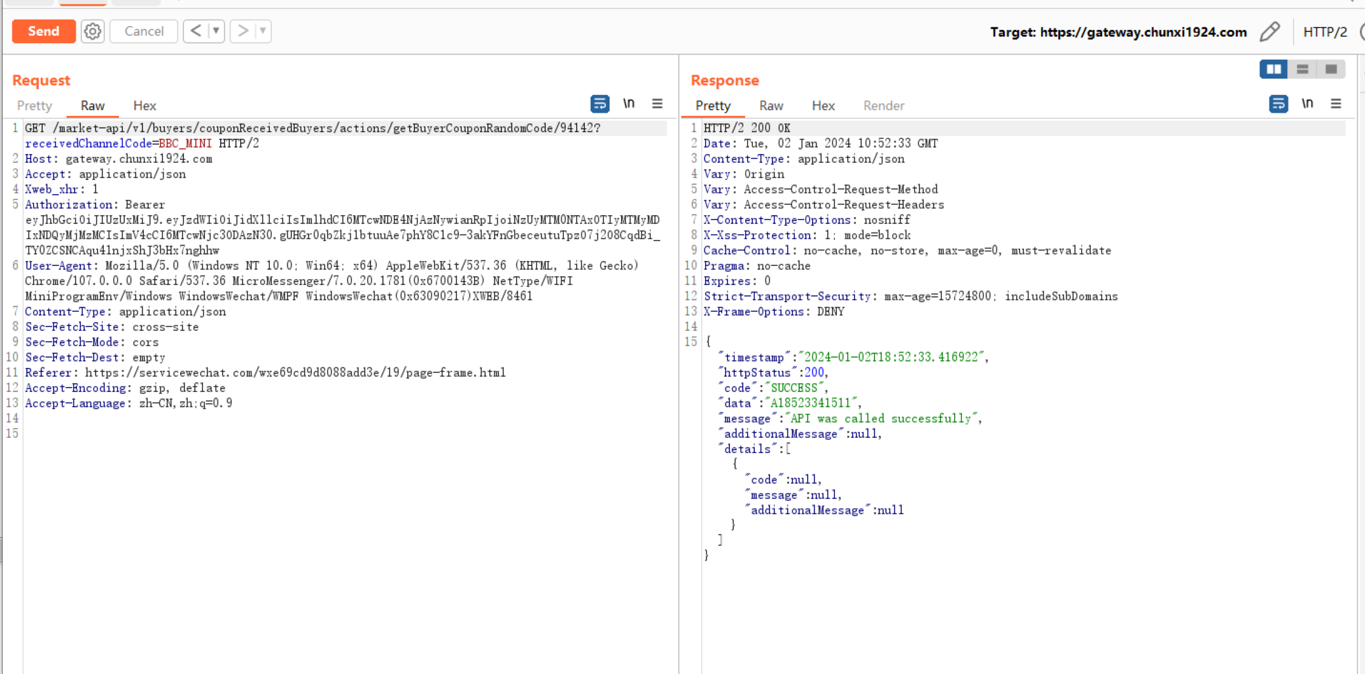Viewport: 1365px width, 674px height.
Task: Open the request settings gear icon
Action: click(x=92, y=31)
